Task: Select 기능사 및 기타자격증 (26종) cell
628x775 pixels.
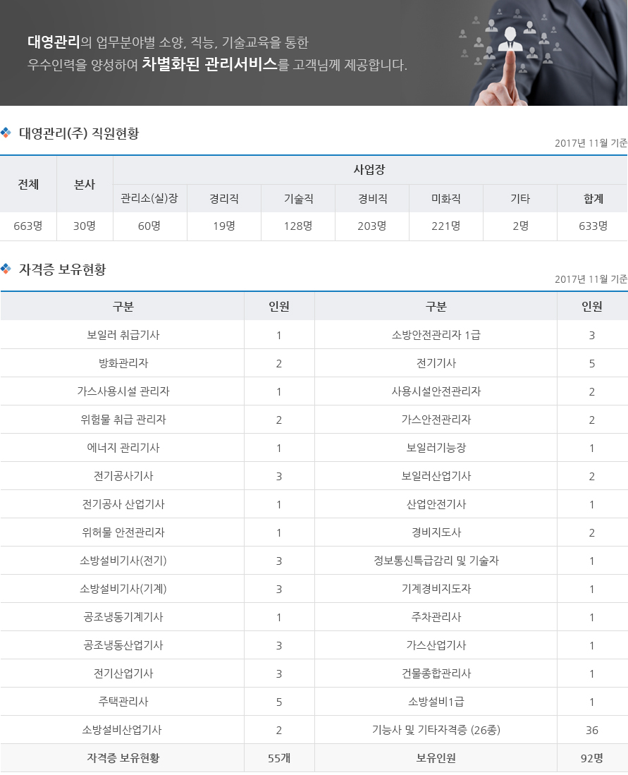Action: click(x=436, y=730)
